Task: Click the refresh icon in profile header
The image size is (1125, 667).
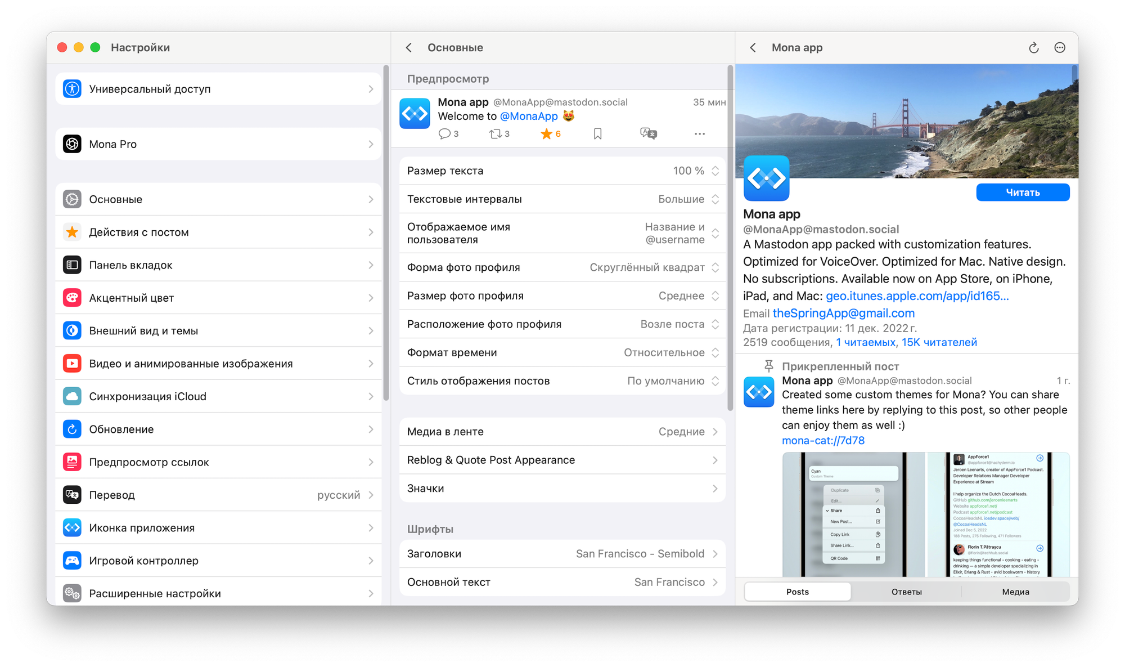Action: coord(1033,48)
